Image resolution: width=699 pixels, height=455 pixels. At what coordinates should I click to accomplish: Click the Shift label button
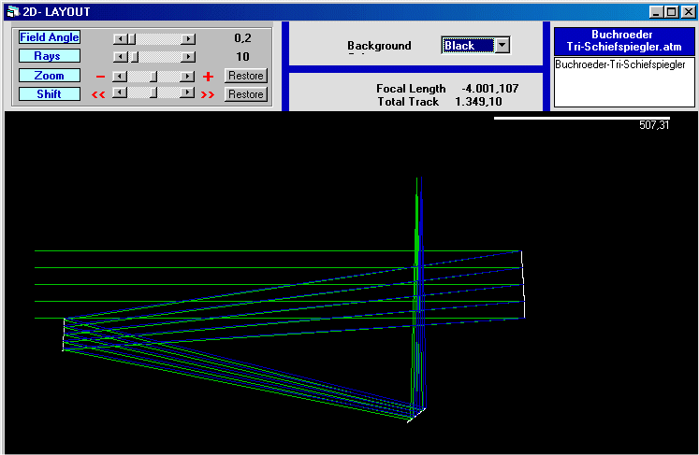pos(49,94)
